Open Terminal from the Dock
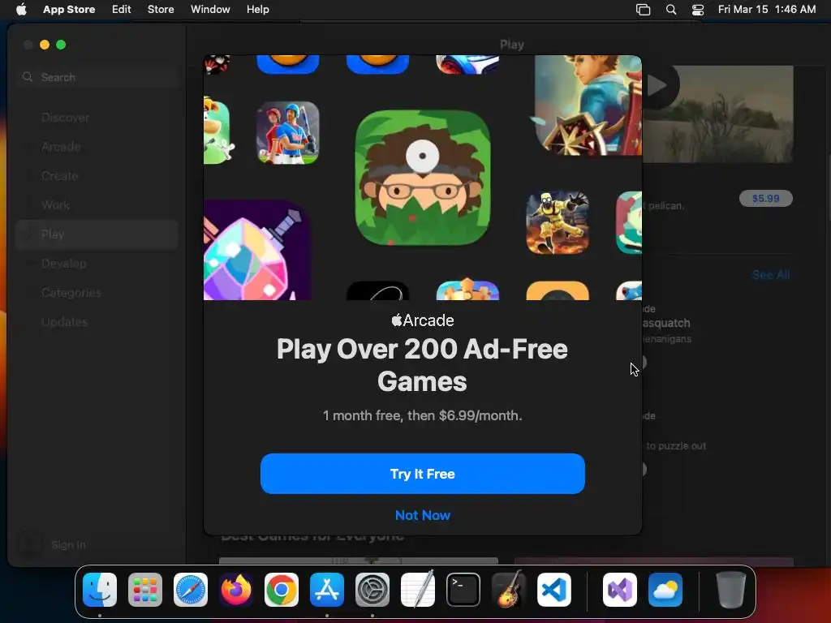Viewport: 831px width, 623px height. coord(463,590)
